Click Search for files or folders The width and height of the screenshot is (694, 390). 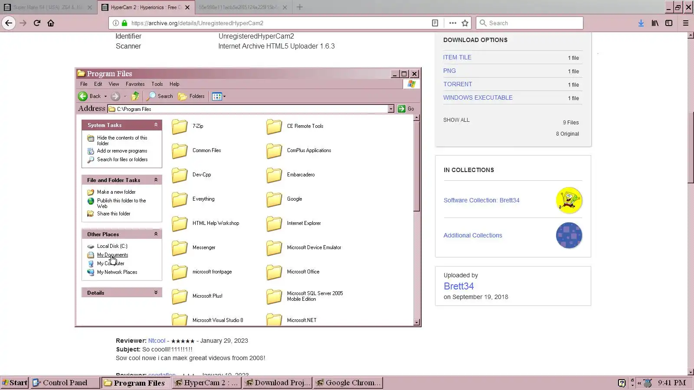(122, 159)
